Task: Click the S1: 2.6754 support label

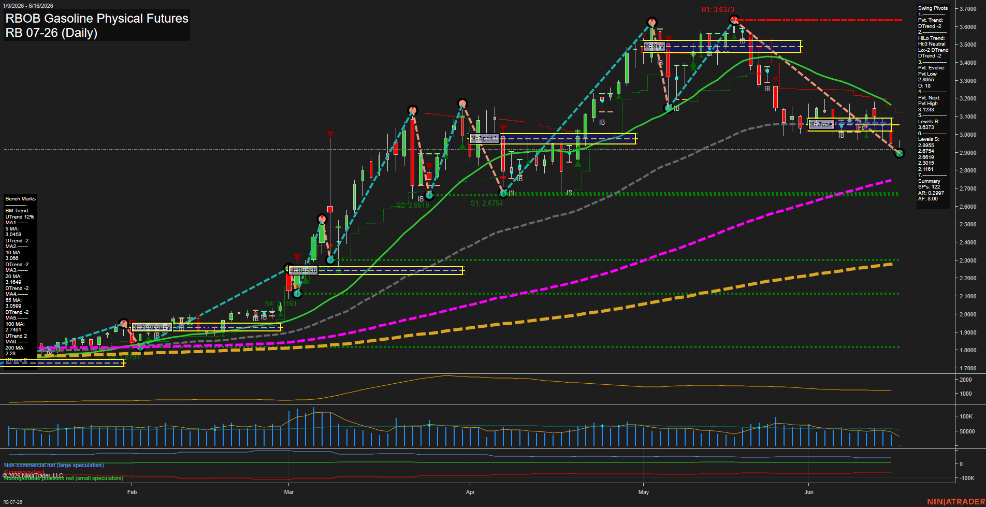Action: click(x=487, y=203)
